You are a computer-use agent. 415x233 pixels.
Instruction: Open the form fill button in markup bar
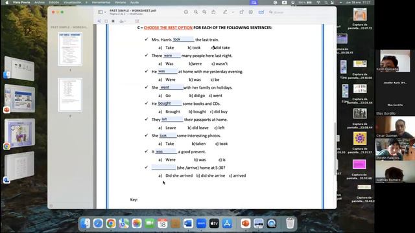pyautogui.click(x=137, y=21)
